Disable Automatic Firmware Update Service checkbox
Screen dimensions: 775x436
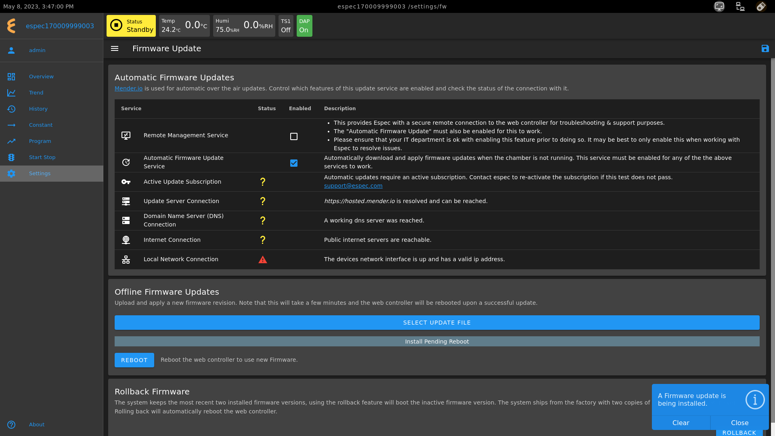coord(294,163)
